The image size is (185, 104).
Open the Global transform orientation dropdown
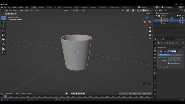66,10
